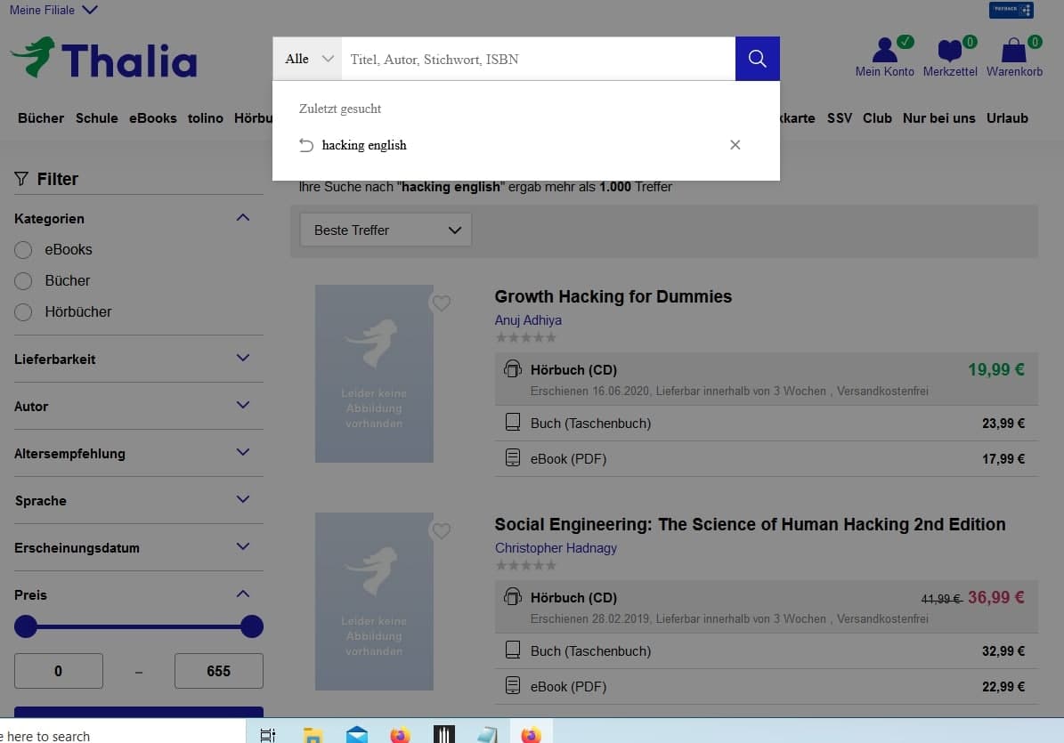Remove 'hacking english' from recent searches
Viewport: 1064px width, 743px height.
[x=735, y=145]
